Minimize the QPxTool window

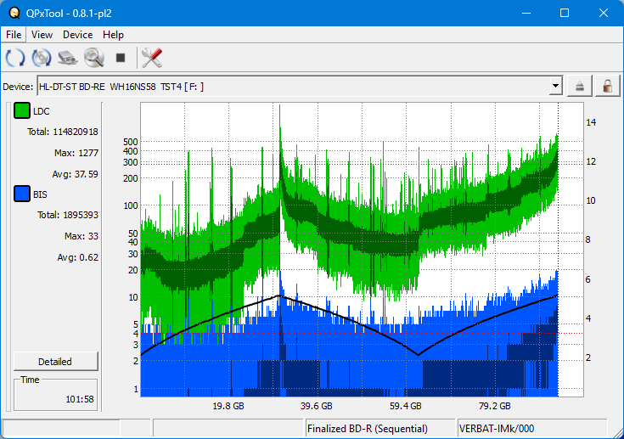[x=526, y=13]
